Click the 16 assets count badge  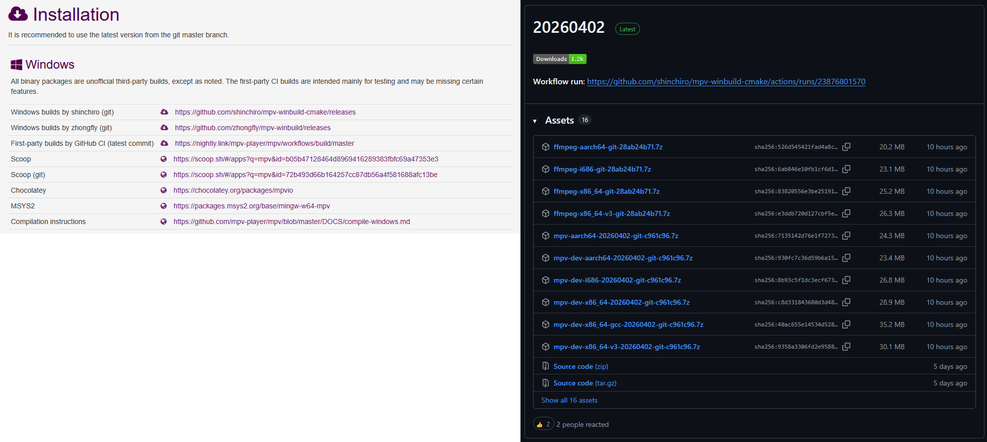(x=585, y=120)
